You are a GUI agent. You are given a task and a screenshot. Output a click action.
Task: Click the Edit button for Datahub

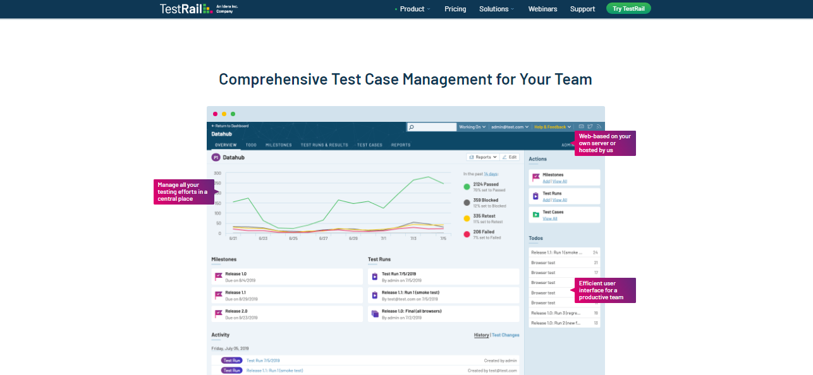point(510,157)
